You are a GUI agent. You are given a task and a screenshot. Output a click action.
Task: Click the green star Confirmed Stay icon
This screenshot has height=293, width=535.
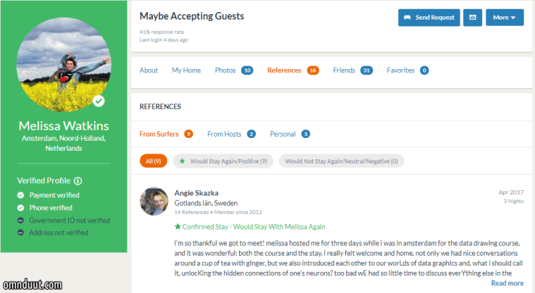[178, 227]
